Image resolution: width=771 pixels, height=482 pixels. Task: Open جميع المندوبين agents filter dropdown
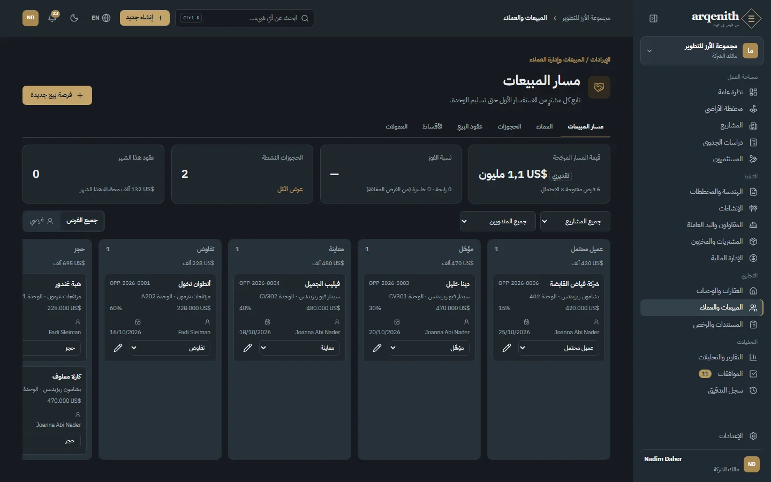[498, 221]
